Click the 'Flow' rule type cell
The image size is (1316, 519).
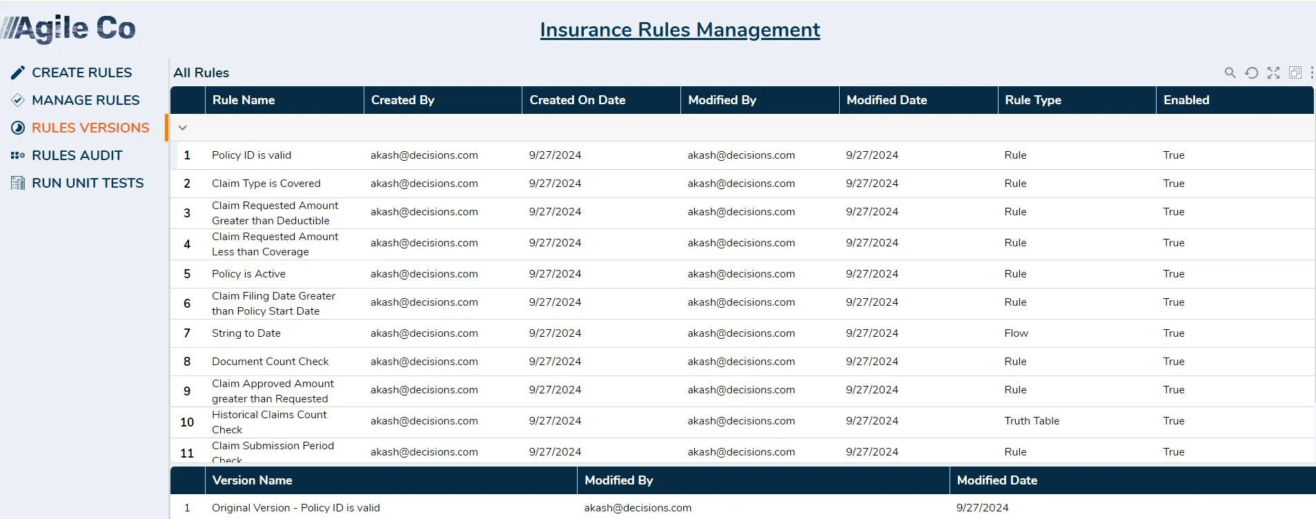click(1016, 333)
